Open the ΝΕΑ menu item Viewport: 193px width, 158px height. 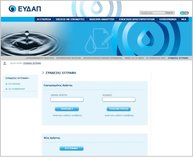(x=184, y=19)
